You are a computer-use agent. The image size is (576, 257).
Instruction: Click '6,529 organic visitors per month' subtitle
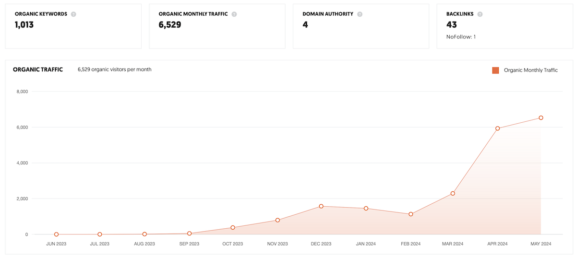pos(115,70)
